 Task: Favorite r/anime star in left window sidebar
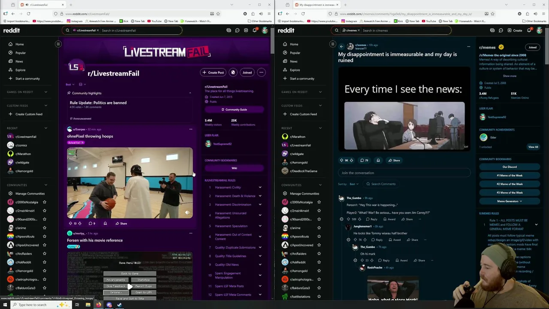point(45,228)
